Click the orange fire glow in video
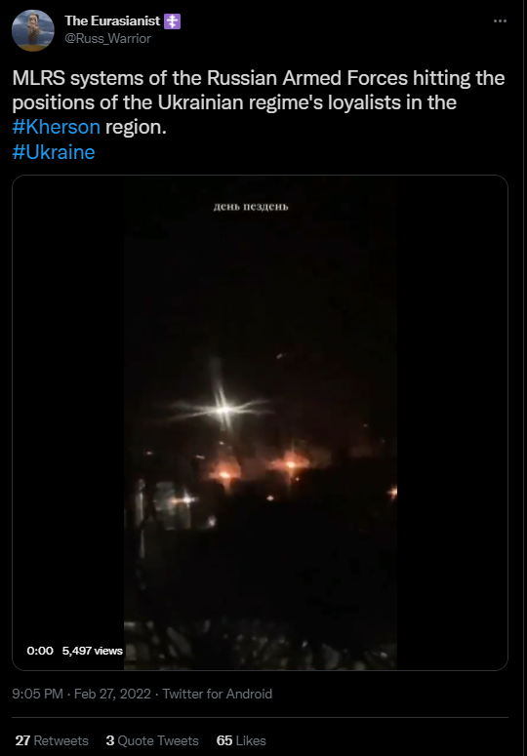Viewport: 527px width, 756px height. 291,463
